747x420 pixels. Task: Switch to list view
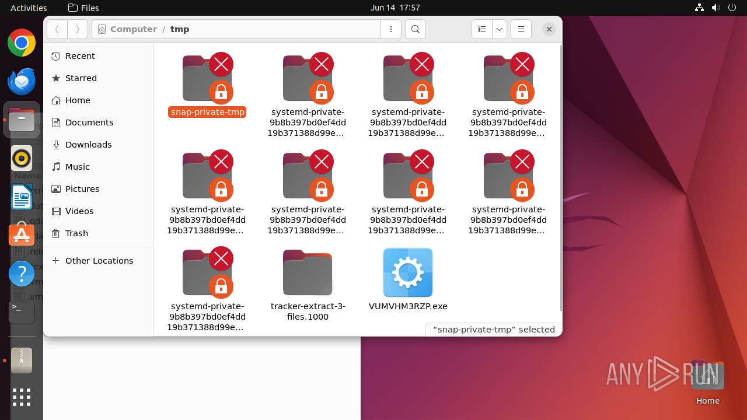click(482, 29)
